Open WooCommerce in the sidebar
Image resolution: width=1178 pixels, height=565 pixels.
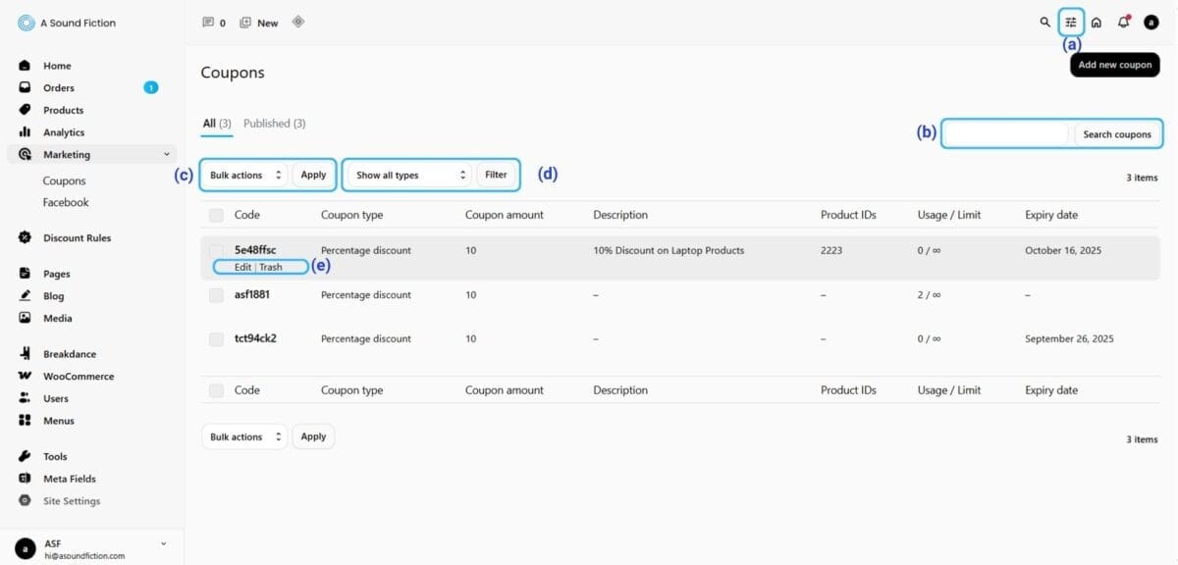pyautogui.click(x=78, y=377)
